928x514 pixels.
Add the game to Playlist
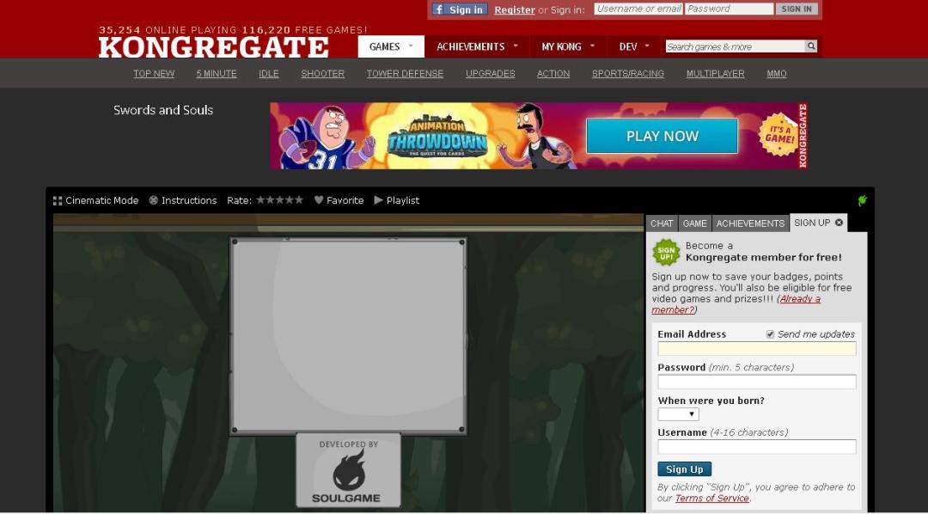[396, 200]
